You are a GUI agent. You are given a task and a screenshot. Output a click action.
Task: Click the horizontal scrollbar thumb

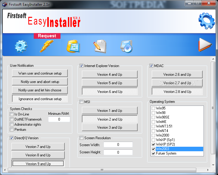[x=102, y=170]
